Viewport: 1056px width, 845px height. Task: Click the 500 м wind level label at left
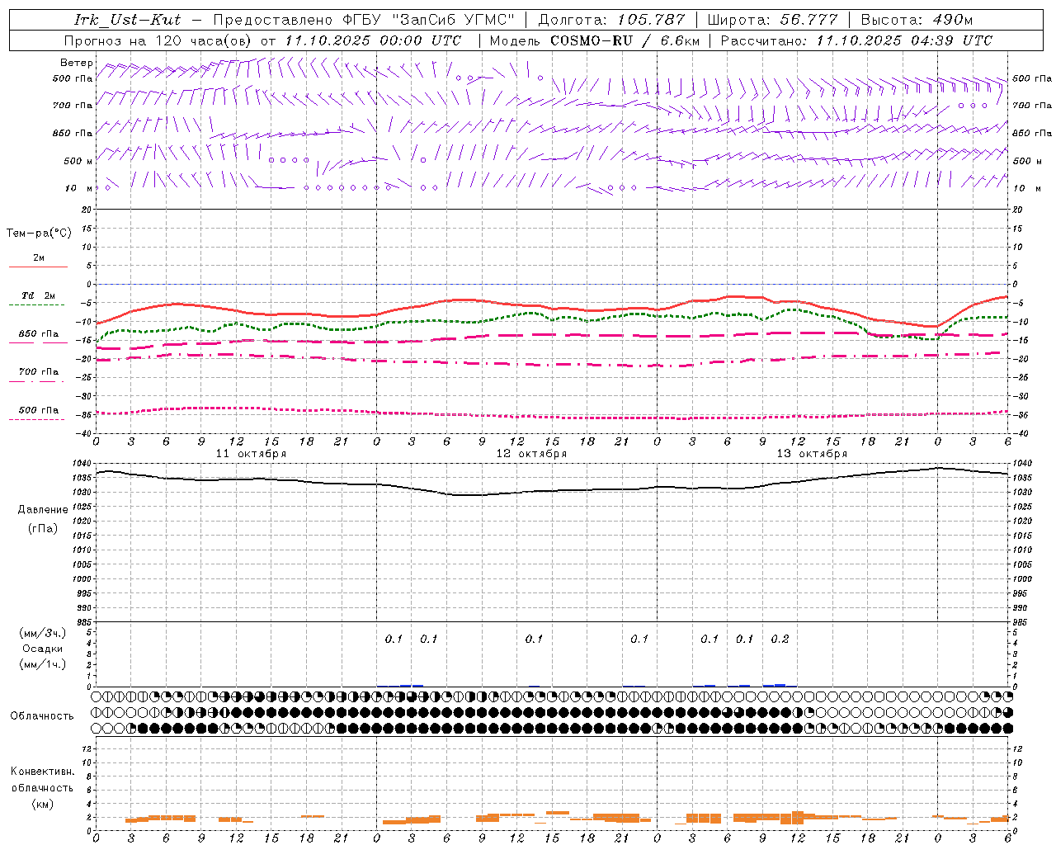[x=78, y=161]
